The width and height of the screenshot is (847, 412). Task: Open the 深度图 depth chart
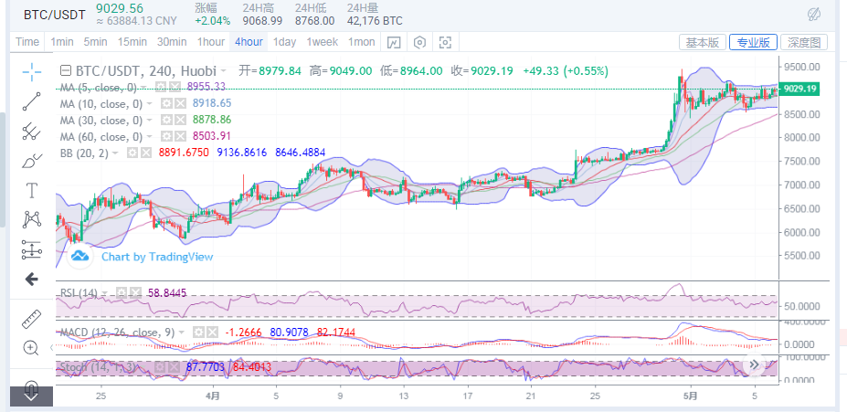tap(805, 42)
